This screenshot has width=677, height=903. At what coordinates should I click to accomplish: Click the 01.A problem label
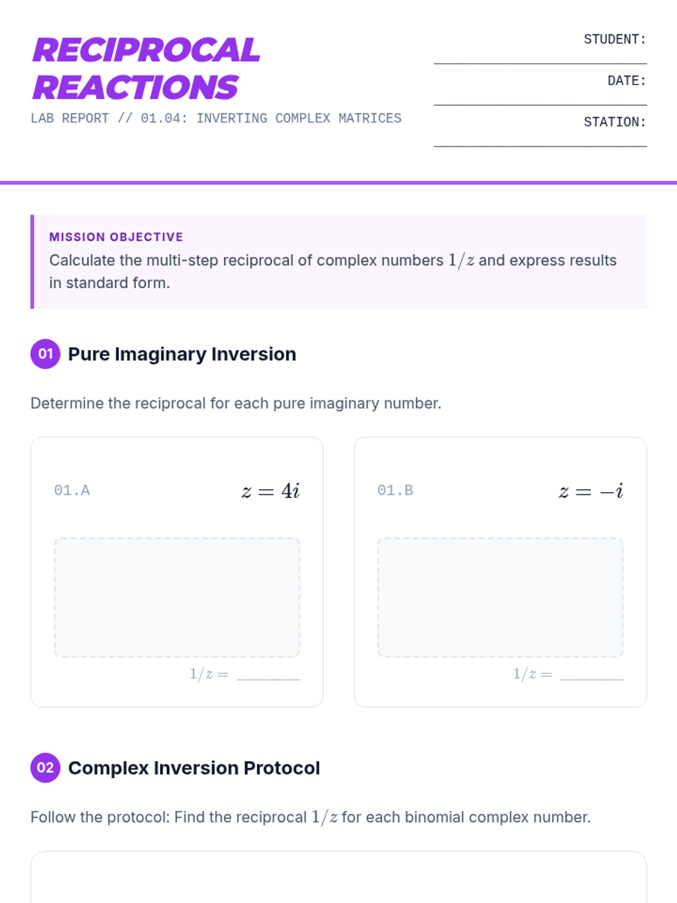coord(72,490)
